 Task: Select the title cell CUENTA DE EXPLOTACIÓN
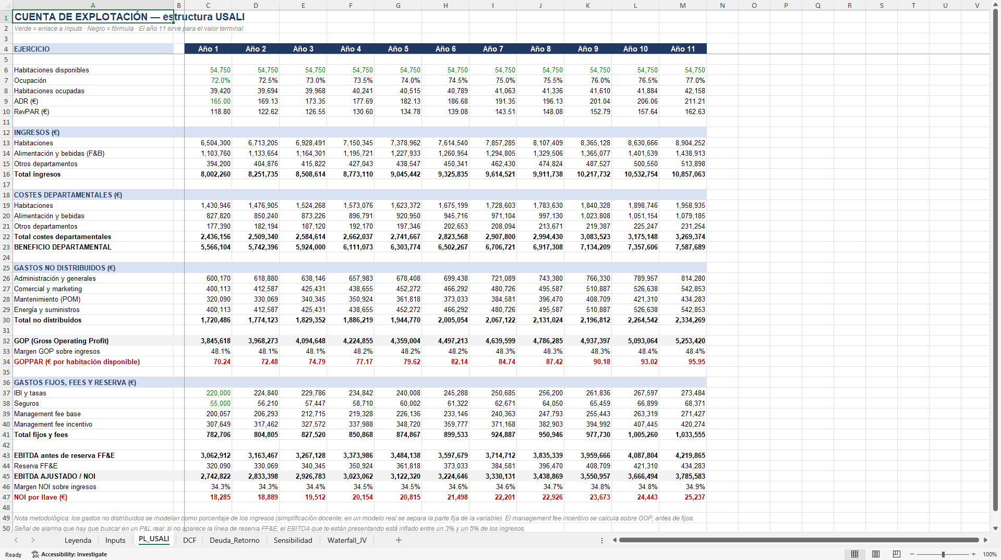93,17
